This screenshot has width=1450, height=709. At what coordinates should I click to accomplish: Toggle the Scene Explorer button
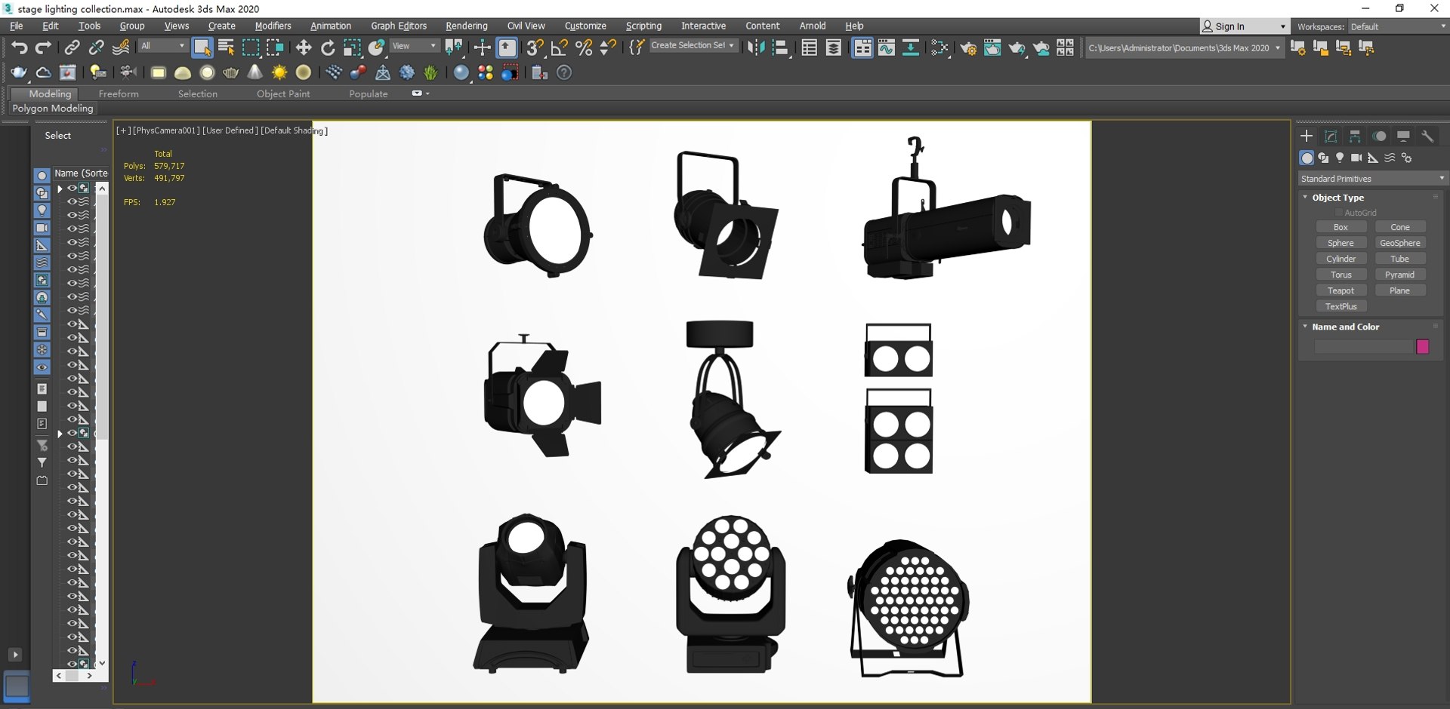point(809,48)
